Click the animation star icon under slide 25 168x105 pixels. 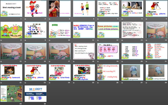click(74, 83)
